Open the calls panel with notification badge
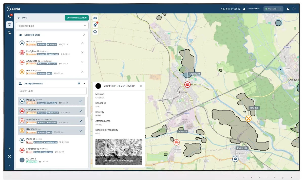The width and height of the screenshot is (304, 182). point(9,16)
